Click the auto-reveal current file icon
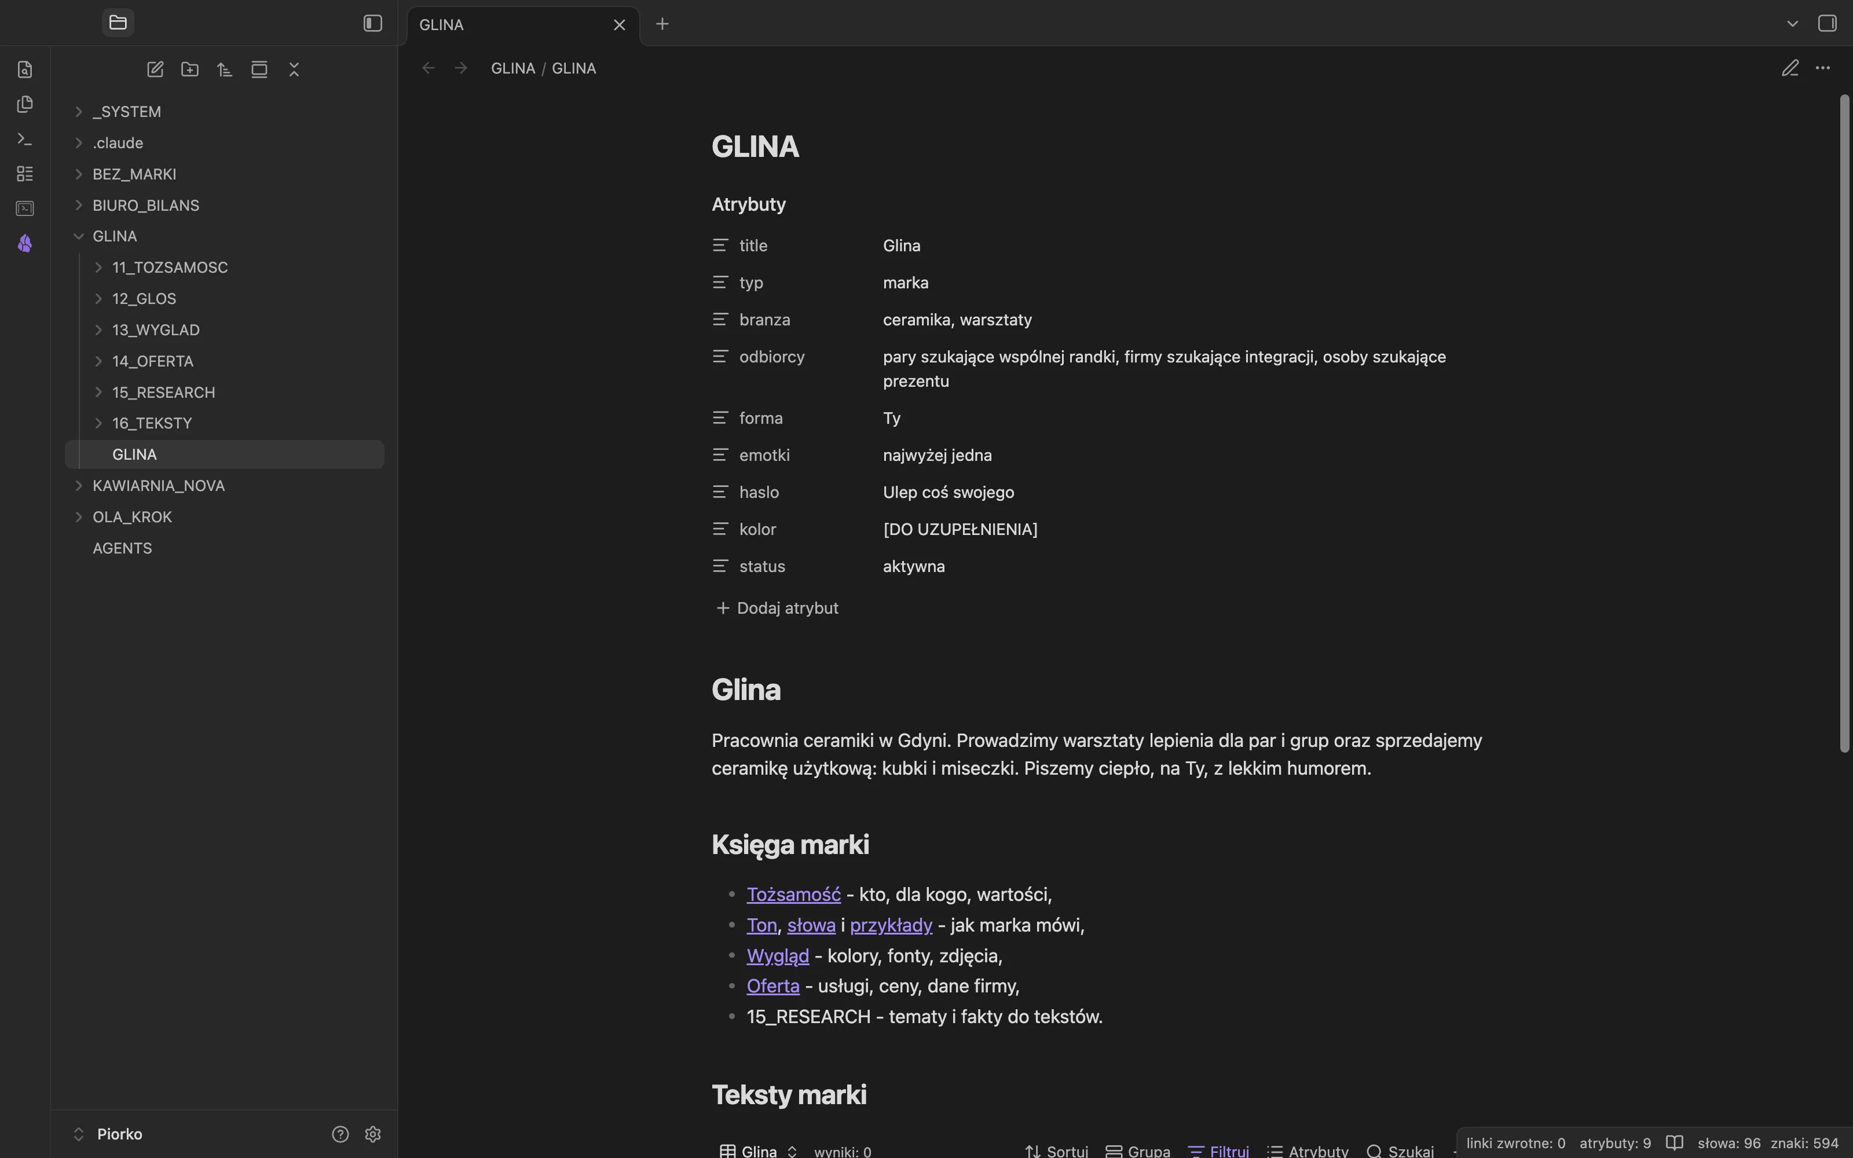Viewport: 1853px width, 1158px height. click(259, 69)
